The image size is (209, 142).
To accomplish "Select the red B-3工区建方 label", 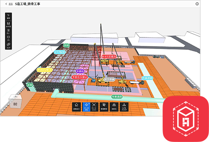I will [x=109, y=57].
